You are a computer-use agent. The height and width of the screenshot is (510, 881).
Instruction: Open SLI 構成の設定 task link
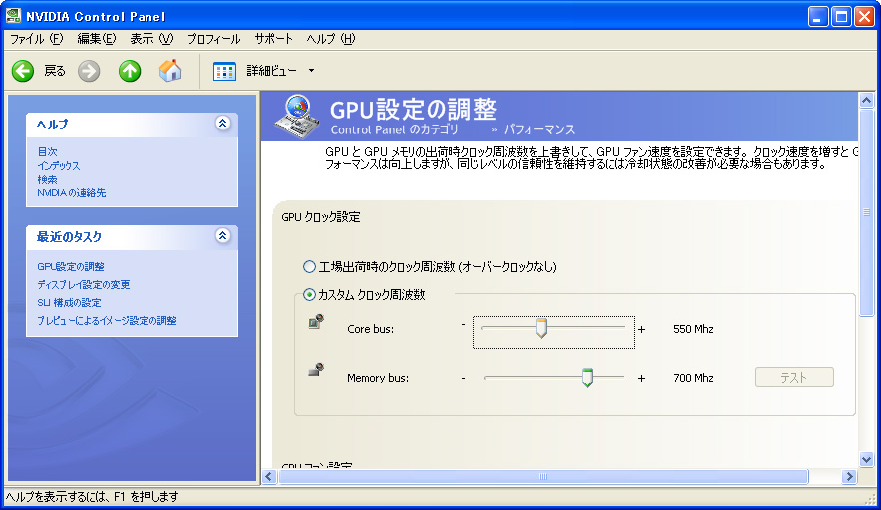click(x=69, y=302)
